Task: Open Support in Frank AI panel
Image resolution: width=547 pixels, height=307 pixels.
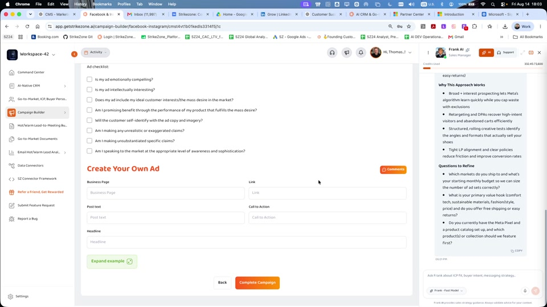Action: pyautogui.click(x=505, y=52)
